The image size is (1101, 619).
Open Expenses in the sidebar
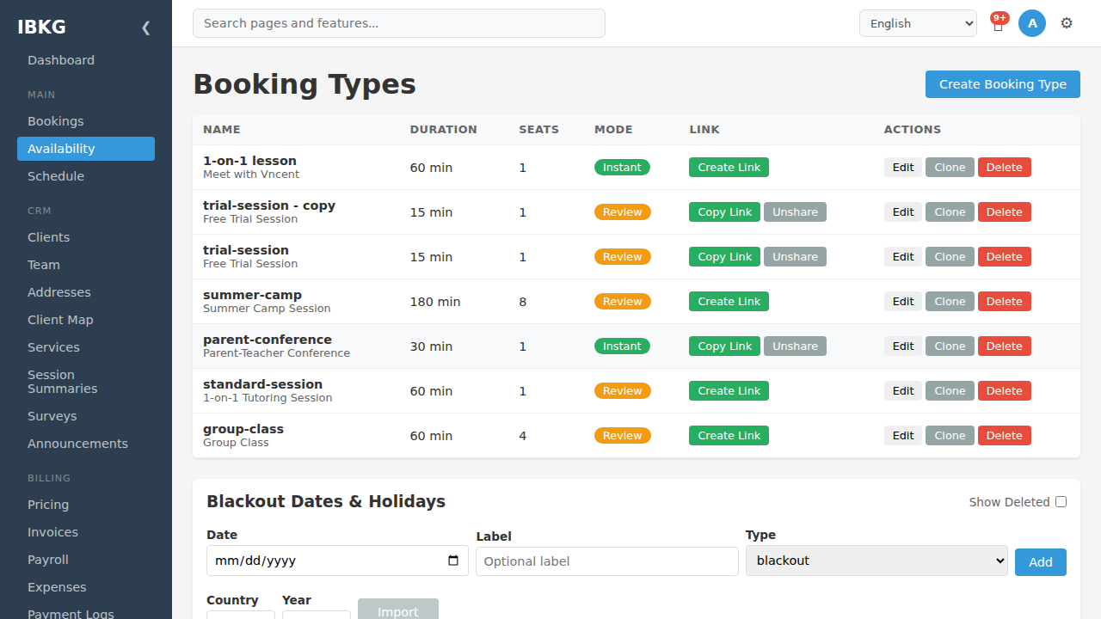(86, 587)
